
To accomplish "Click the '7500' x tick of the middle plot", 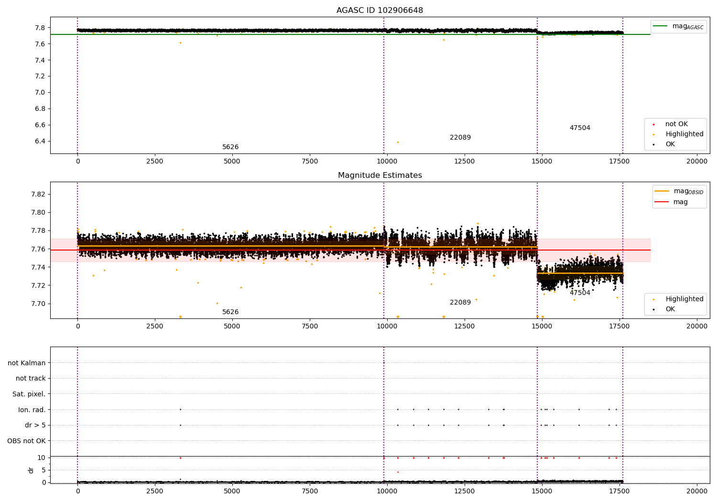I will tap(310, 327).
